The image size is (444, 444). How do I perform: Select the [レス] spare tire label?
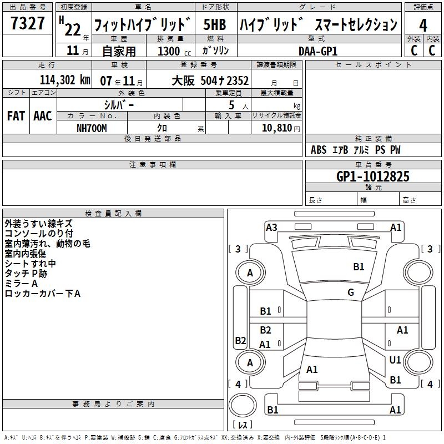[x=243, y=424]
